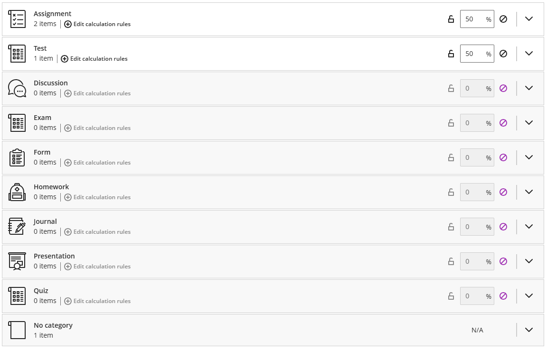Toggle the lock for Test weight

click(451, 54)
